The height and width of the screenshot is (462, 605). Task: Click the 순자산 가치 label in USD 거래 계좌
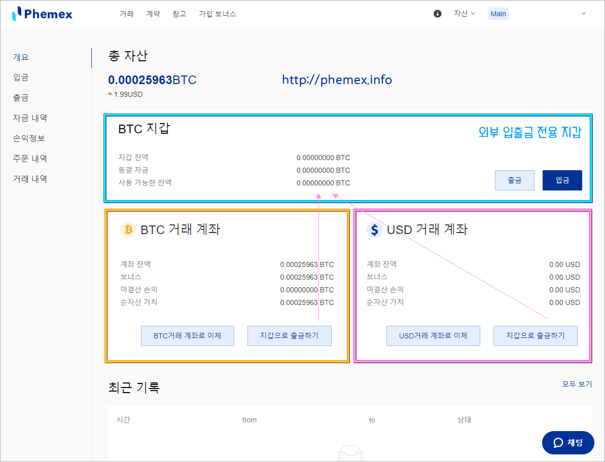coord(385,302)
